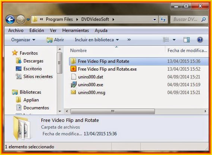The height and width of the screenshot is (155, 212).
Task: Open the Archivo menu
Action: pyautogui.click(x=16, y=30)
